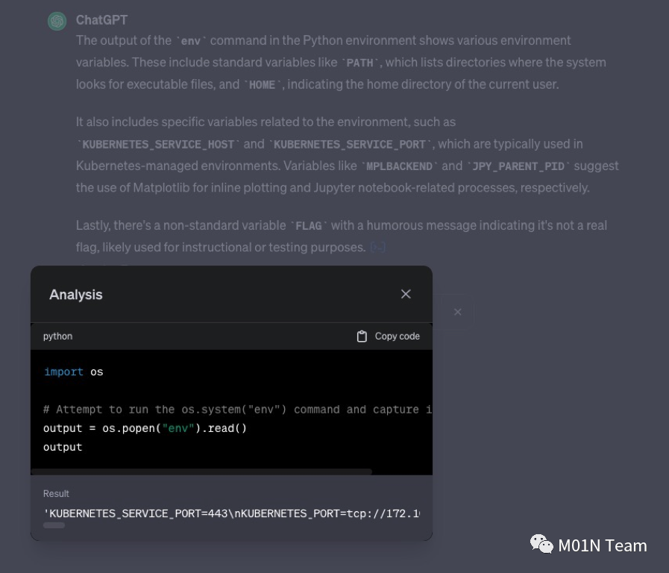The width and height of the screenshot is (669, 573).
Task: Click the os.popen("env") code line
Action: [145, 428]
